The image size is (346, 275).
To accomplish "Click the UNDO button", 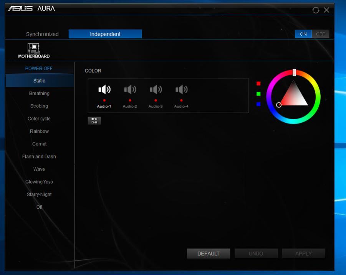I will pos(256,254).
